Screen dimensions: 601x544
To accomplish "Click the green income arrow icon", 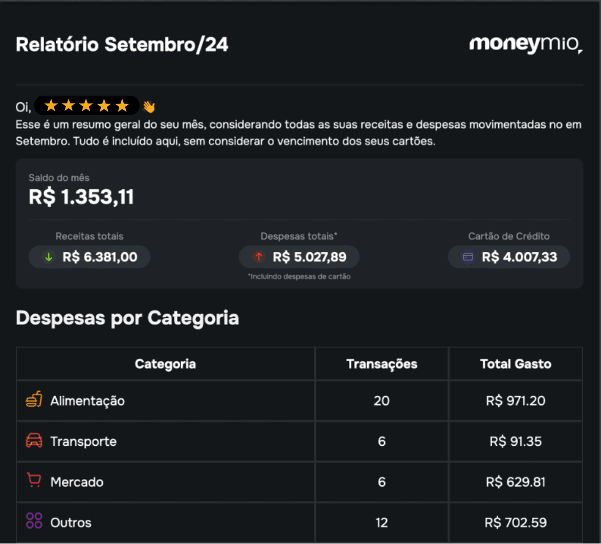I will coord(49,257).
